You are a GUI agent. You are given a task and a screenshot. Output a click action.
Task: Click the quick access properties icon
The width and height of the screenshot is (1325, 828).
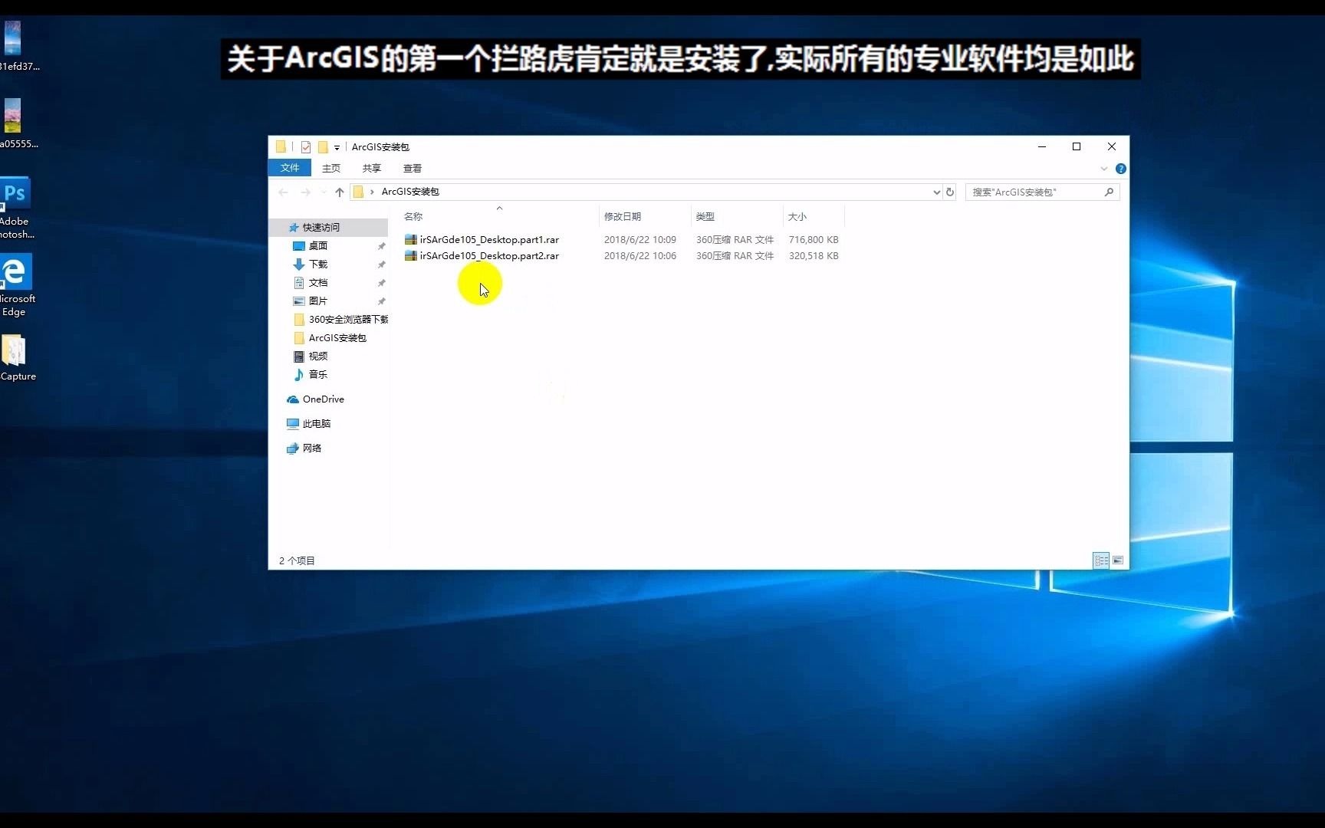[x=306, y=147]
